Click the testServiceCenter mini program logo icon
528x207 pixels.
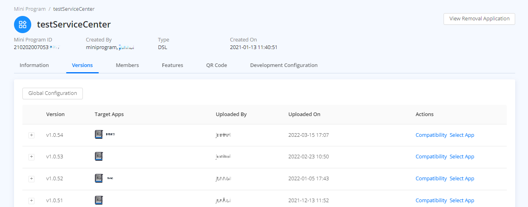coord(22,24)
